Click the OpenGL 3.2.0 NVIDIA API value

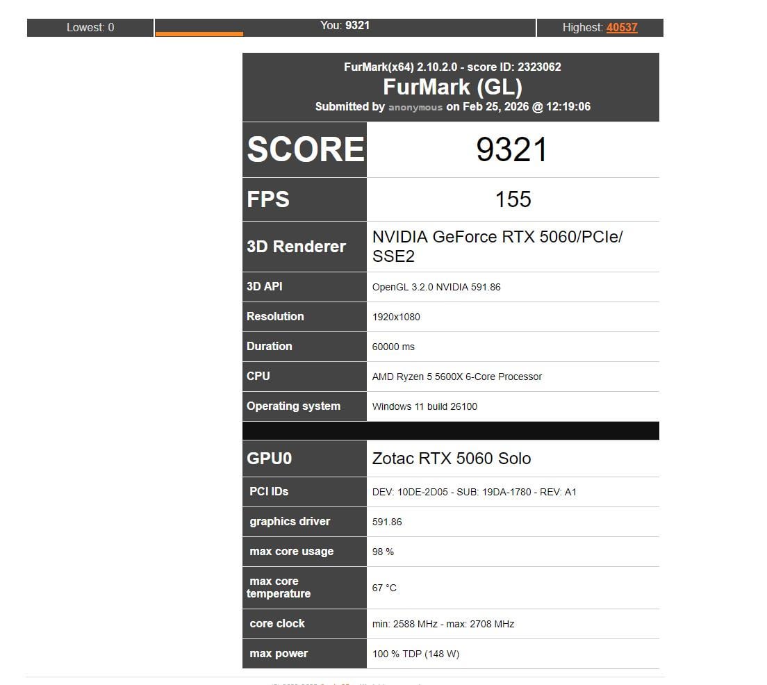(436, 287)
